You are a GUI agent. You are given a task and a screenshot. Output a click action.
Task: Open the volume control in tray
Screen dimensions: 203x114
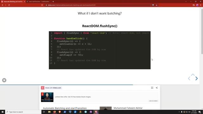coord(189,112)
